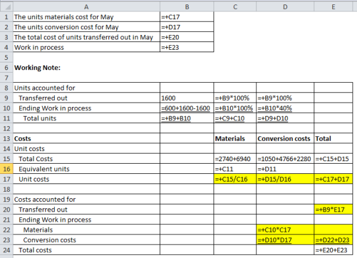The image size is (357, 258).
Task: Select row 1 header
Action: coord(6,17)
